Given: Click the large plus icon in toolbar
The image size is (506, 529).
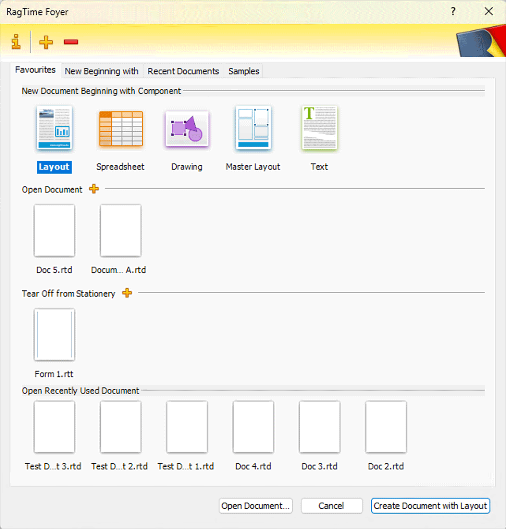Looking at the screenshot, I should coord(46,42).
